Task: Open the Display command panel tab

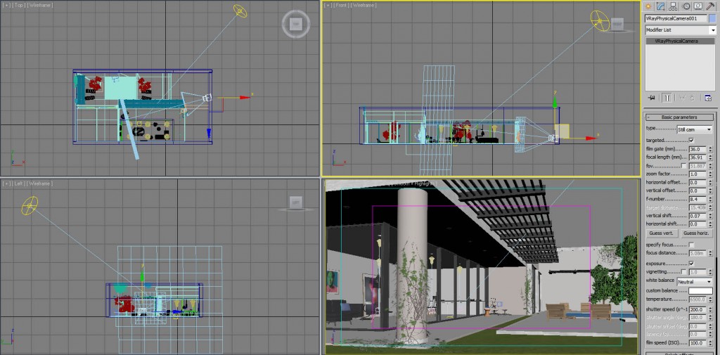Action: 698,6
